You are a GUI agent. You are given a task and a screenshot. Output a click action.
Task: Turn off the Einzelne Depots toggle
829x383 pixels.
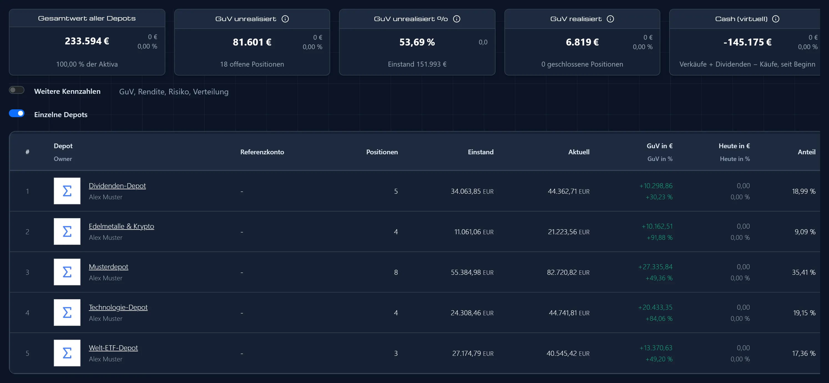[x=17, y=113]
